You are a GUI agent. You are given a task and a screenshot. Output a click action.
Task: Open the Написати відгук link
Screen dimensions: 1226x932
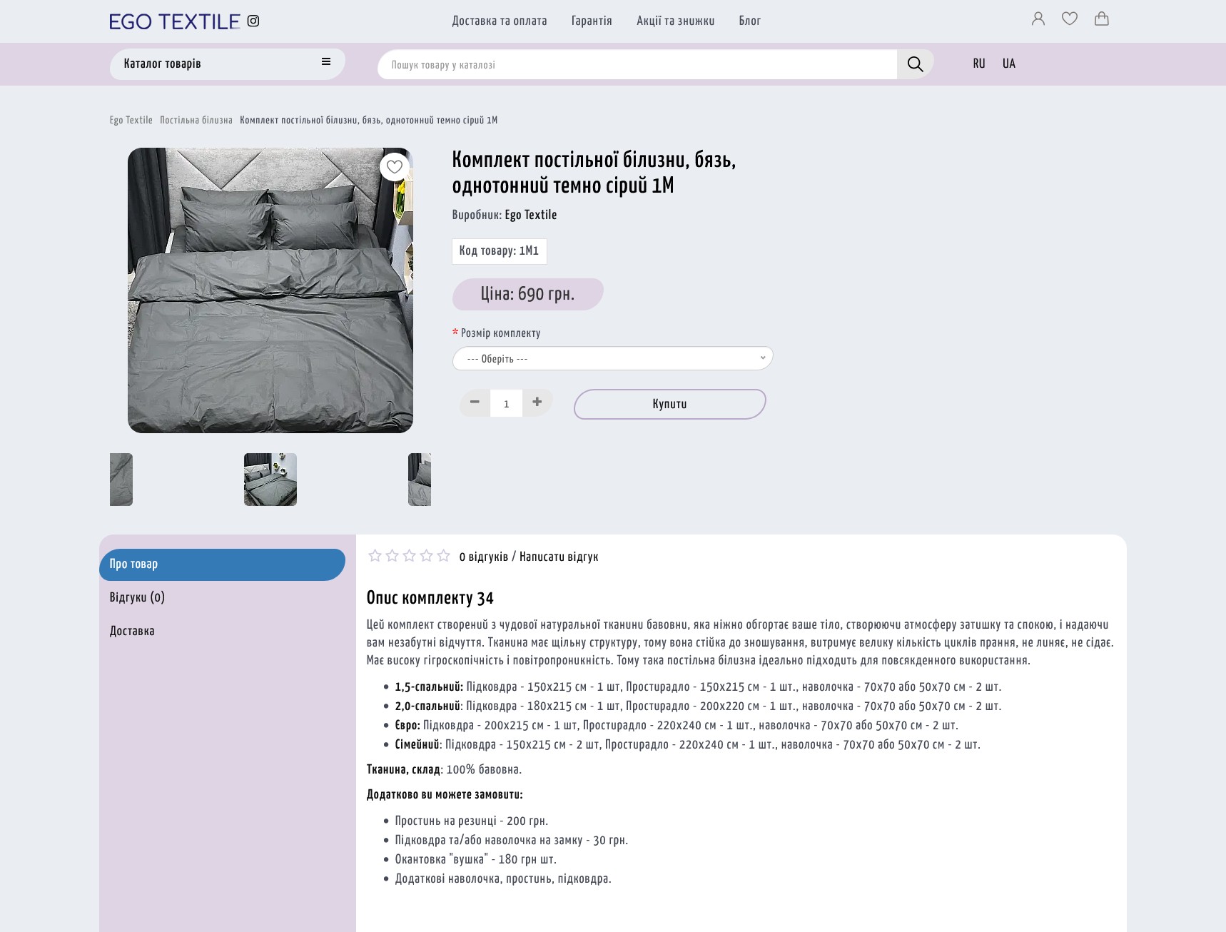(559, 557)
